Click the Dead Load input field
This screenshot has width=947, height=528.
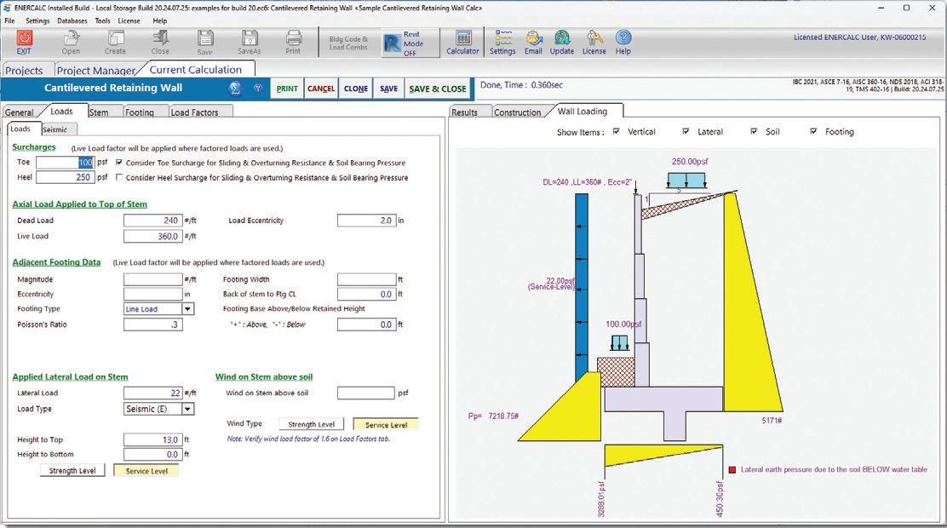(152, 221)
